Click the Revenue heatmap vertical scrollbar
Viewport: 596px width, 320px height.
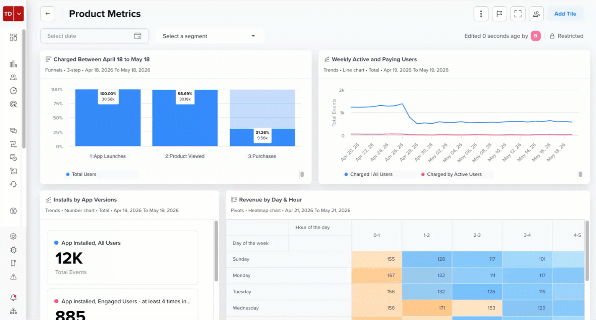click(587, 251)
